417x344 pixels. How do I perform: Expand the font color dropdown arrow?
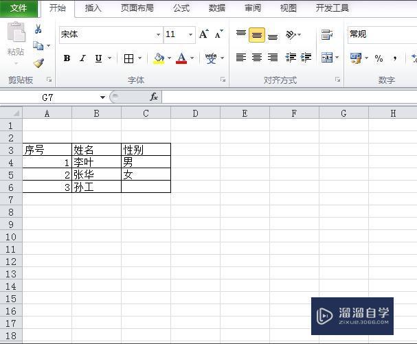pyautogui.click(x=192, y=58)
